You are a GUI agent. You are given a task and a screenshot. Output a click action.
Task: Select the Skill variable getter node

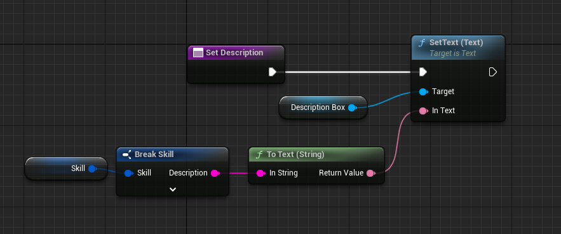[66, 169]
